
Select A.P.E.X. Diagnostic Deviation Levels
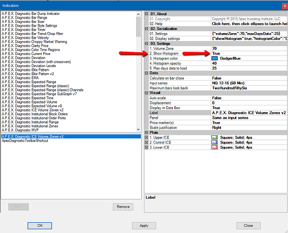[x=28, y=66]
